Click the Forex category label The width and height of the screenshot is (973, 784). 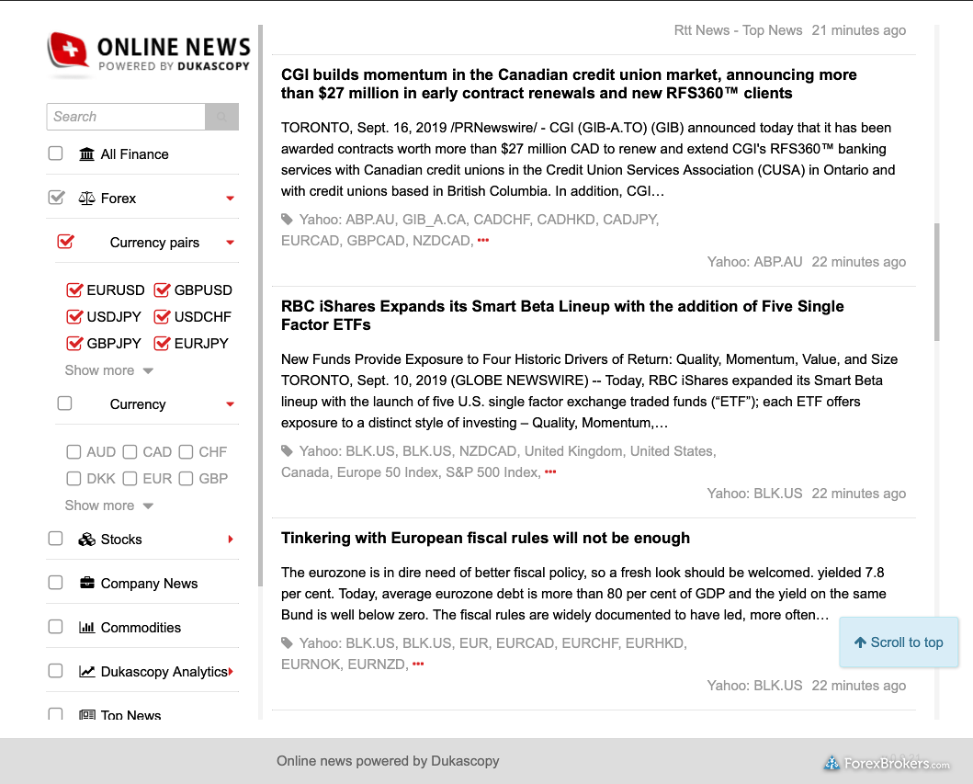tap(119, 198)
